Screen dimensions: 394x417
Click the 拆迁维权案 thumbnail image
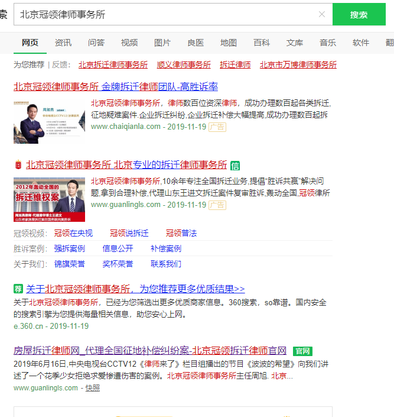tap(50, 199)
